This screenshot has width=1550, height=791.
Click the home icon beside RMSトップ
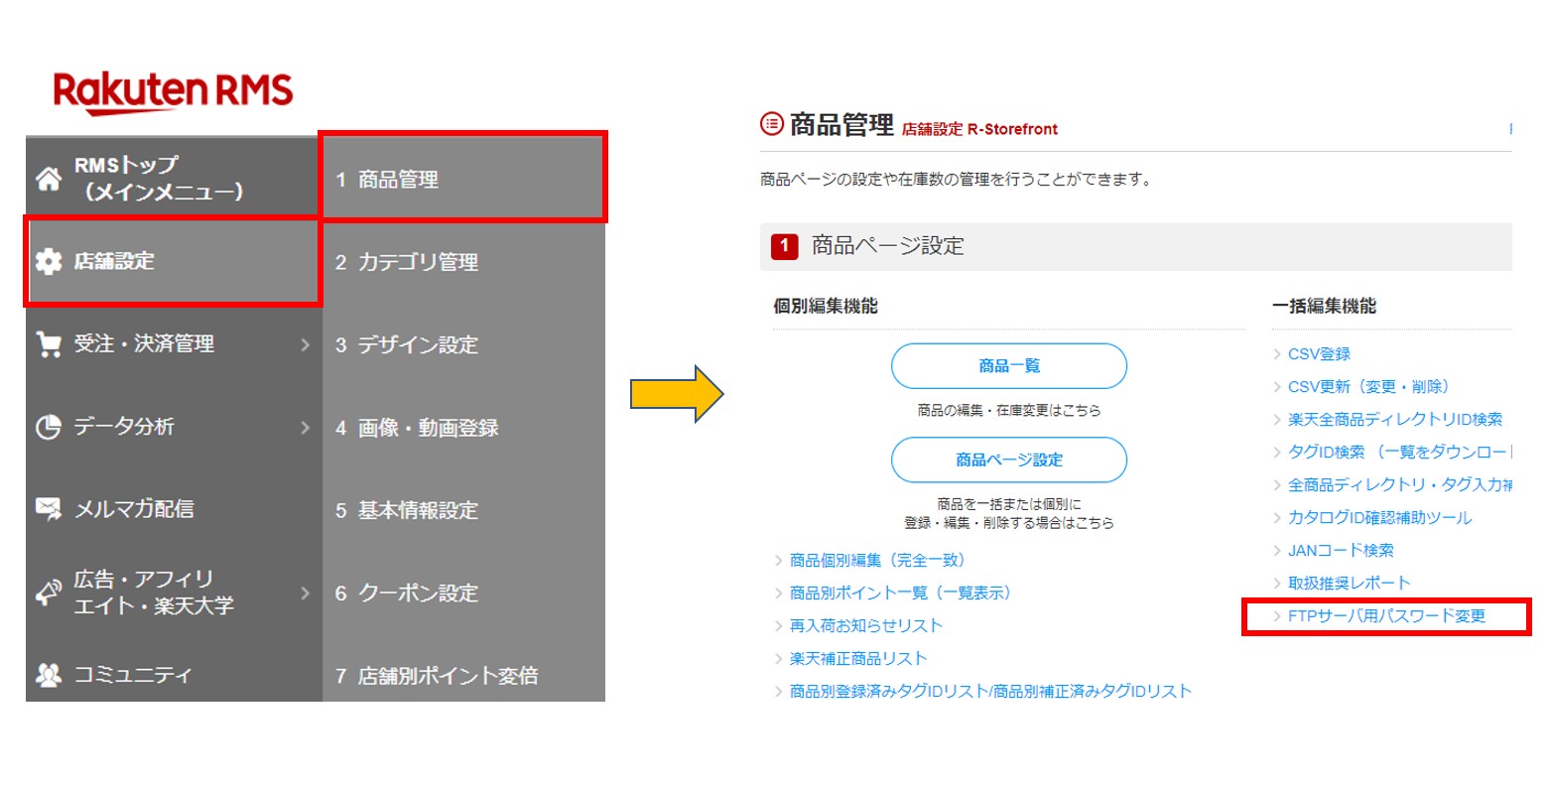pyautogui.click(x=49, y=179)
